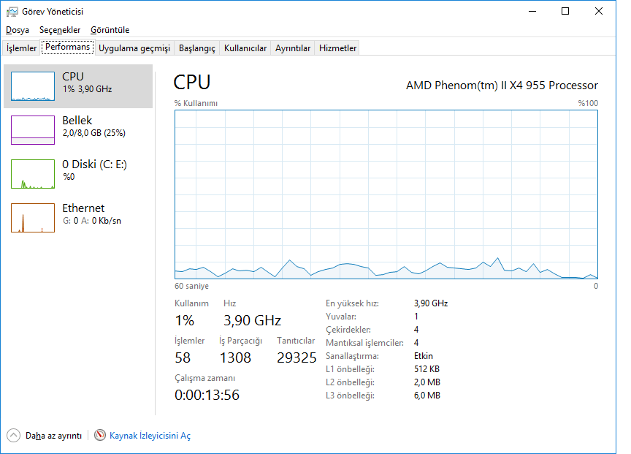Open the Kaynak İzleyicisini Aç link
The width and height of the screenshot is (631, 454).
[x=150, y=435]
